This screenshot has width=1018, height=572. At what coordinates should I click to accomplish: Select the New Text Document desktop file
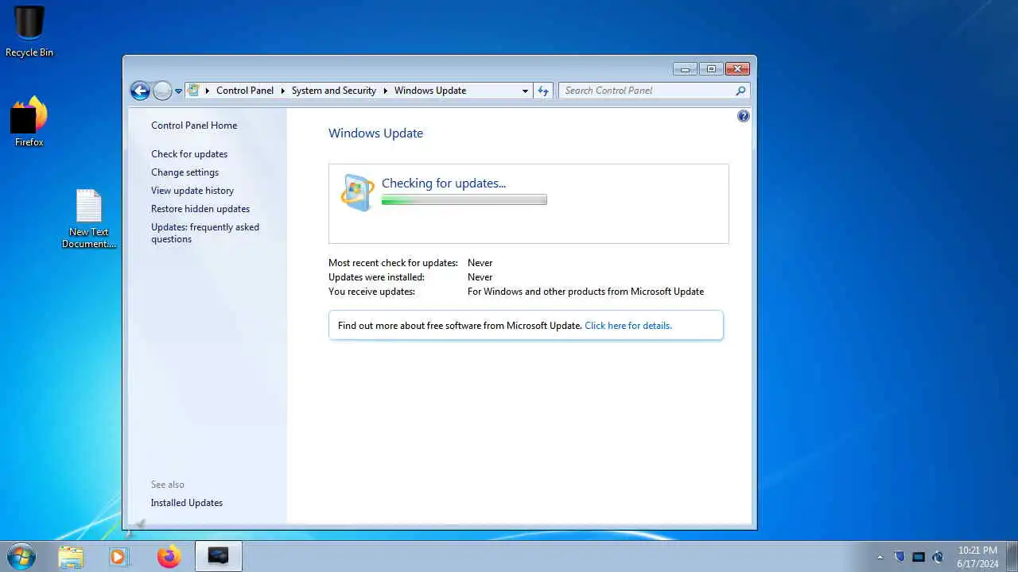click(89, 219)
